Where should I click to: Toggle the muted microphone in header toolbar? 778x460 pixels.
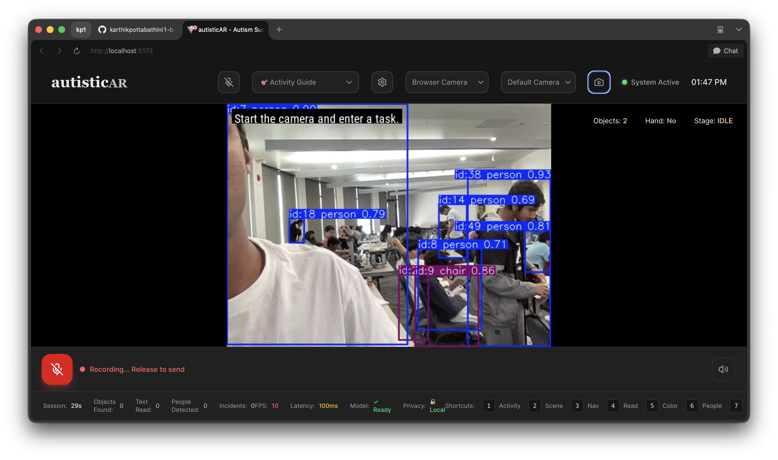[x=229, y=82]
